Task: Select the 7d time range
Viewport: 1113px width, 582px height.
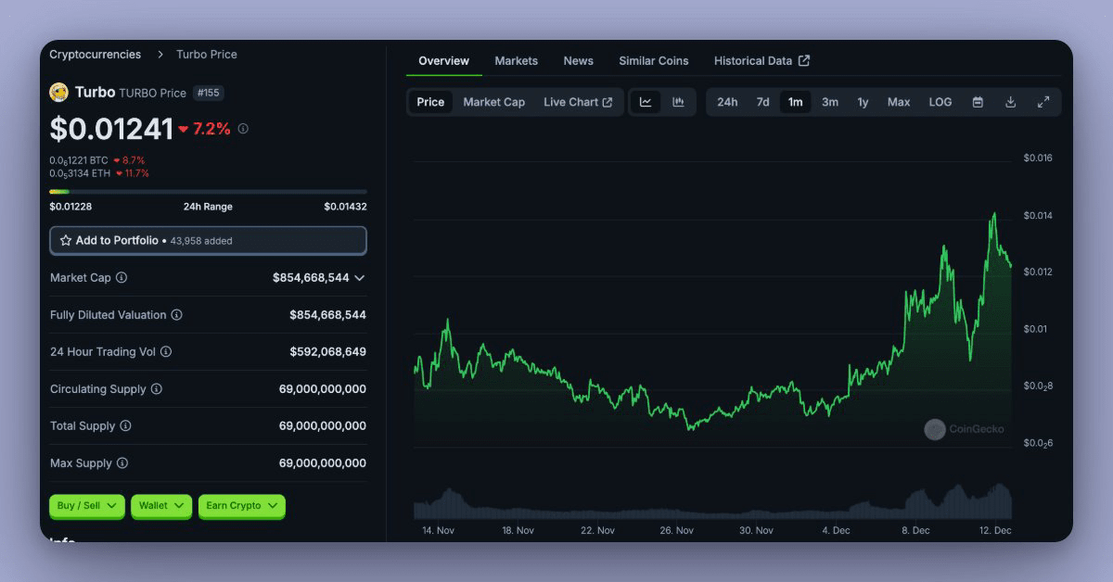Action: click(762, 102)
